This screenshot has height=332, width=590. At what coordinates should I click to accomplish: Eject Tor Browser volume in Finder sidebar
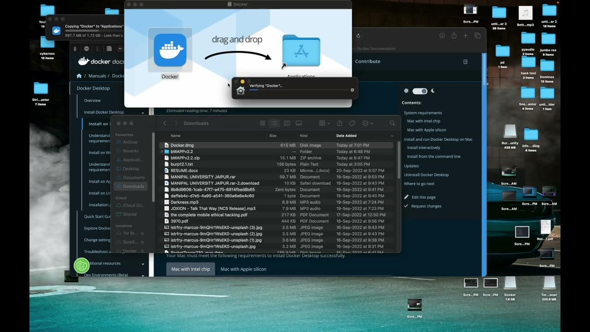click(142, 233)
